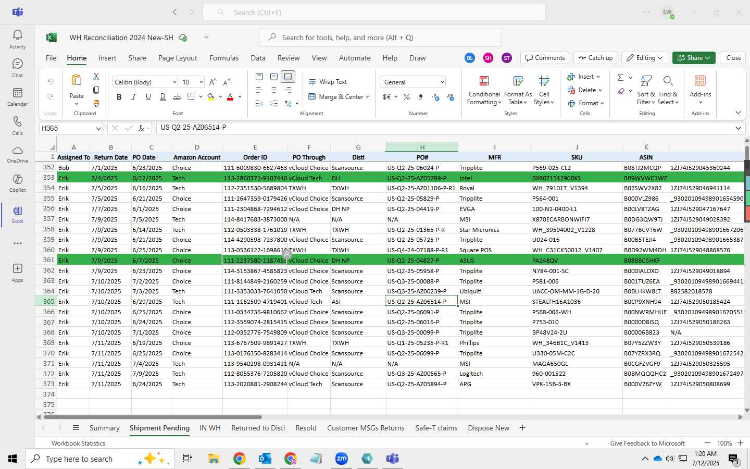Open the font color picker arrow
The height and width of the screenshot is (469, 750).
click(240, 97)
